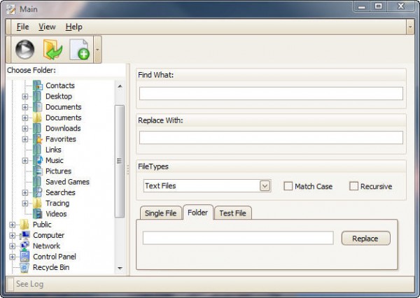Switch to the Single File tab

click(x=161, y=213)
